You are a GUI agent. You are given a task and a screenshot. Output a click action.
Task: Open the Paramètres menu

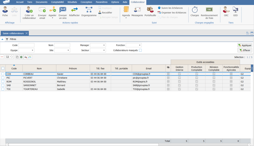click(102, 2)
